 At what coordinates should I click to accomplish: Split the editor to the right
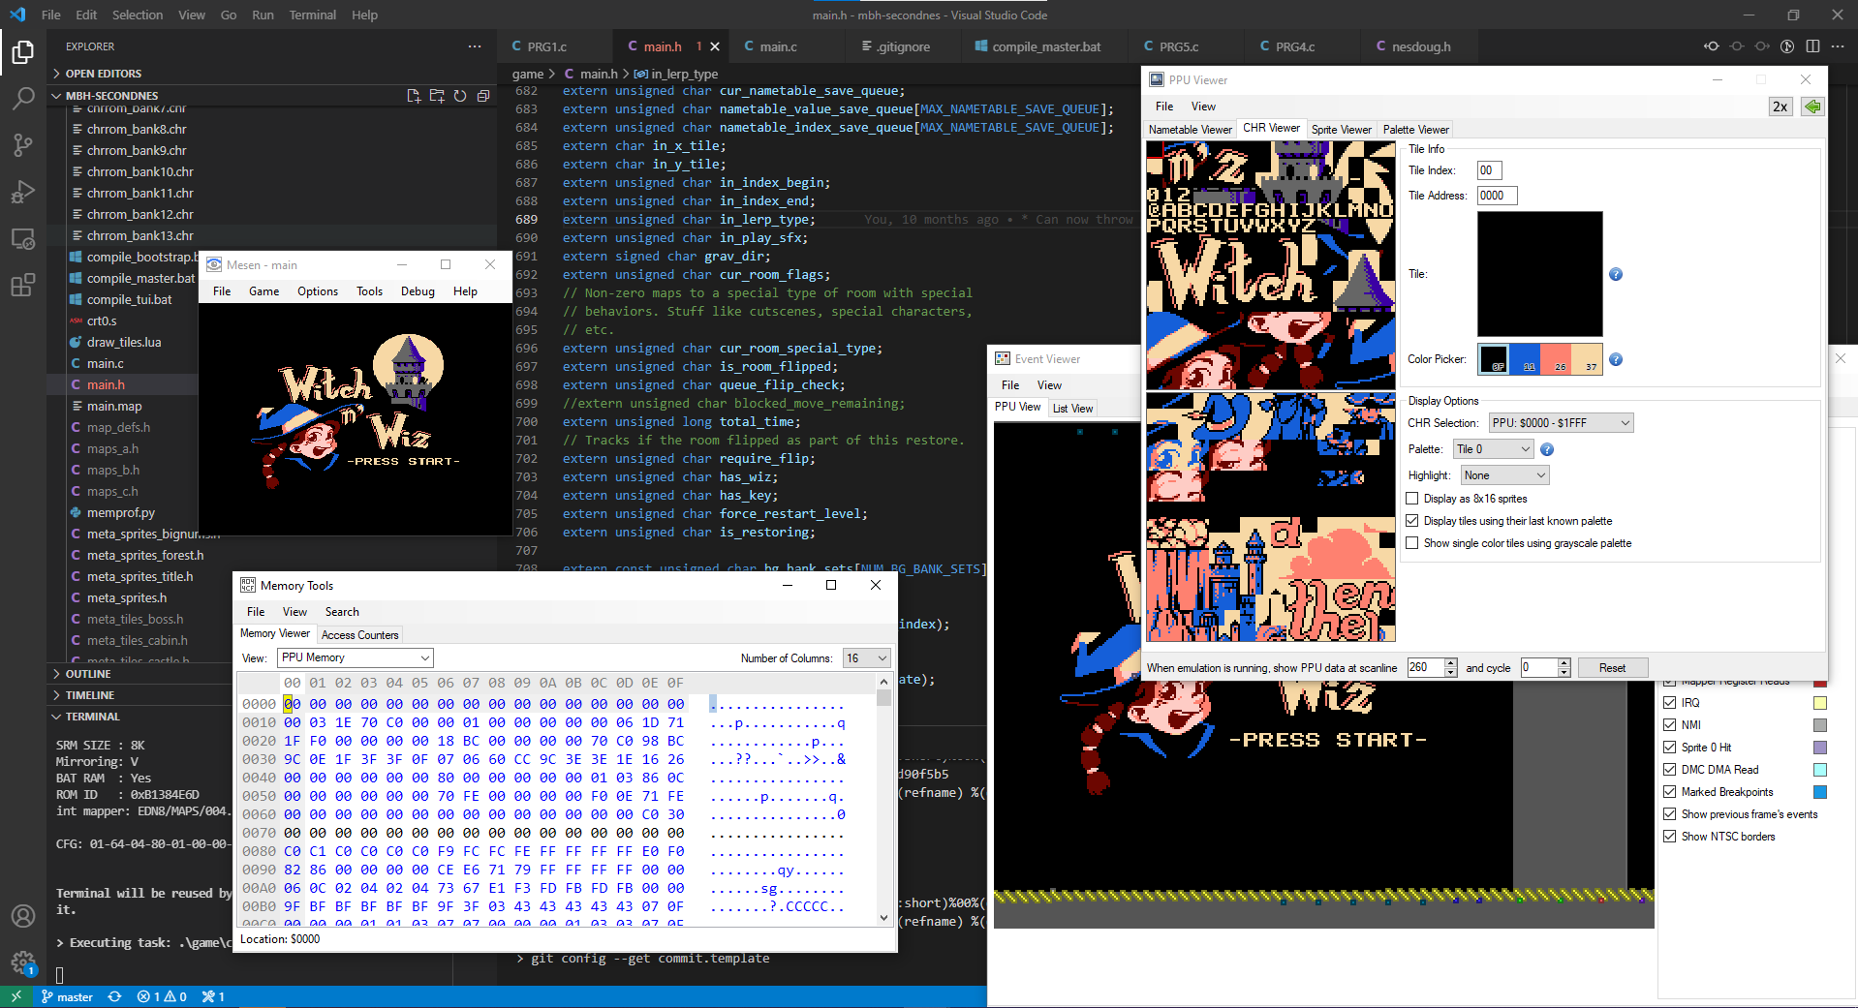(x=1812, y=46)
